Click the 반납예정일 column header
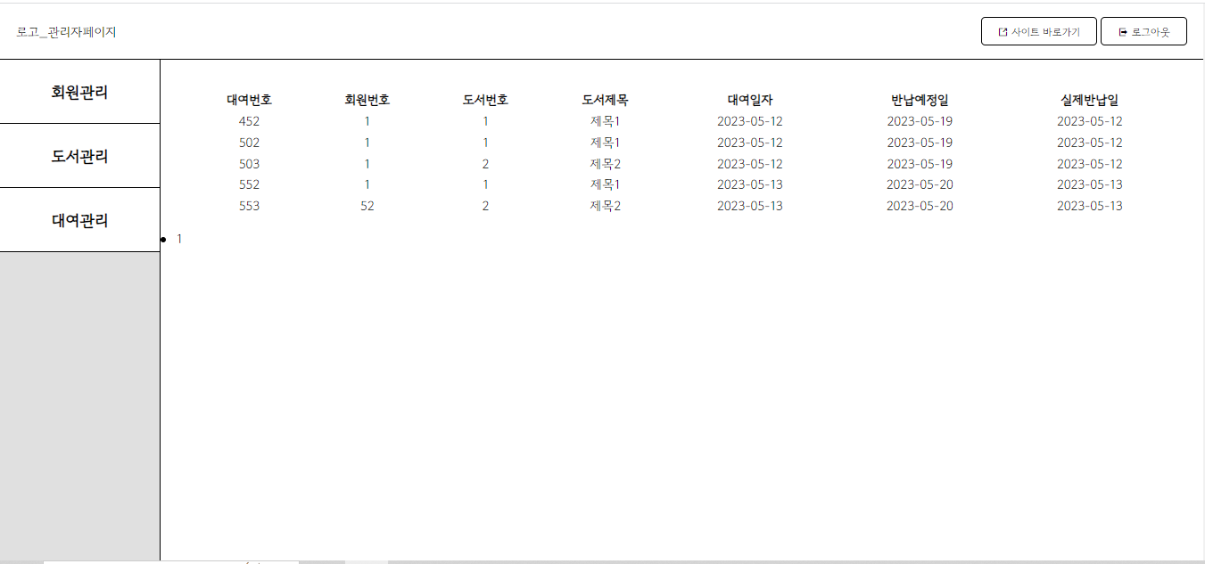The height and width of the screenshot is (564, 1205). click(x=920, y=100)
